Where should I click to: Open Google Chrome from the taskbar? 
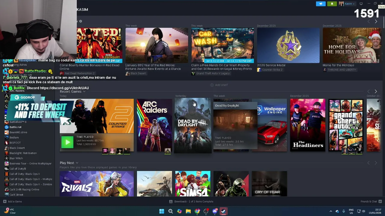(197, 211)
